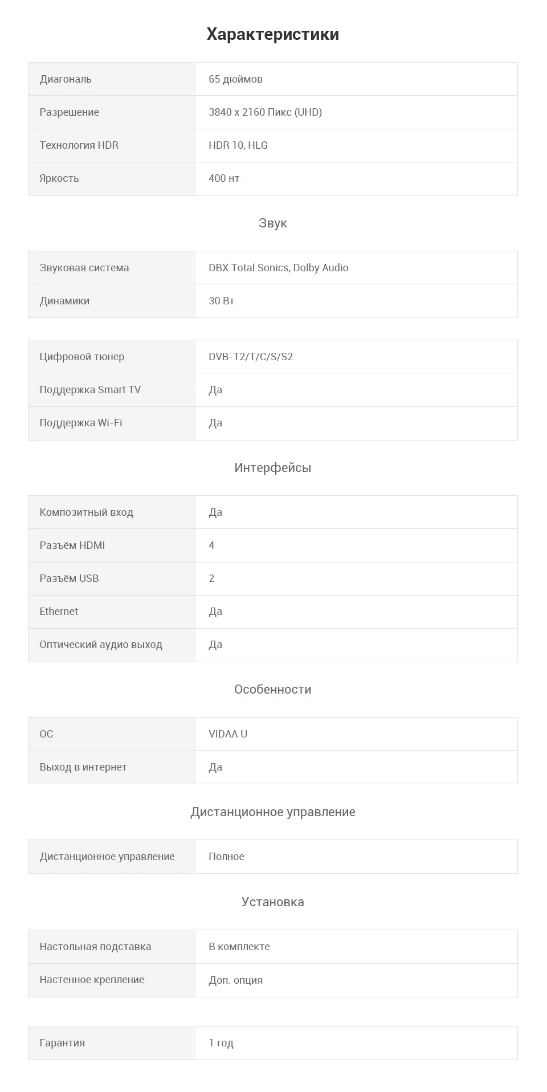Select DBX Total Sonics, Dolby Audio text
Screen dimensions: 547x1092
click(x=279, y=268)
